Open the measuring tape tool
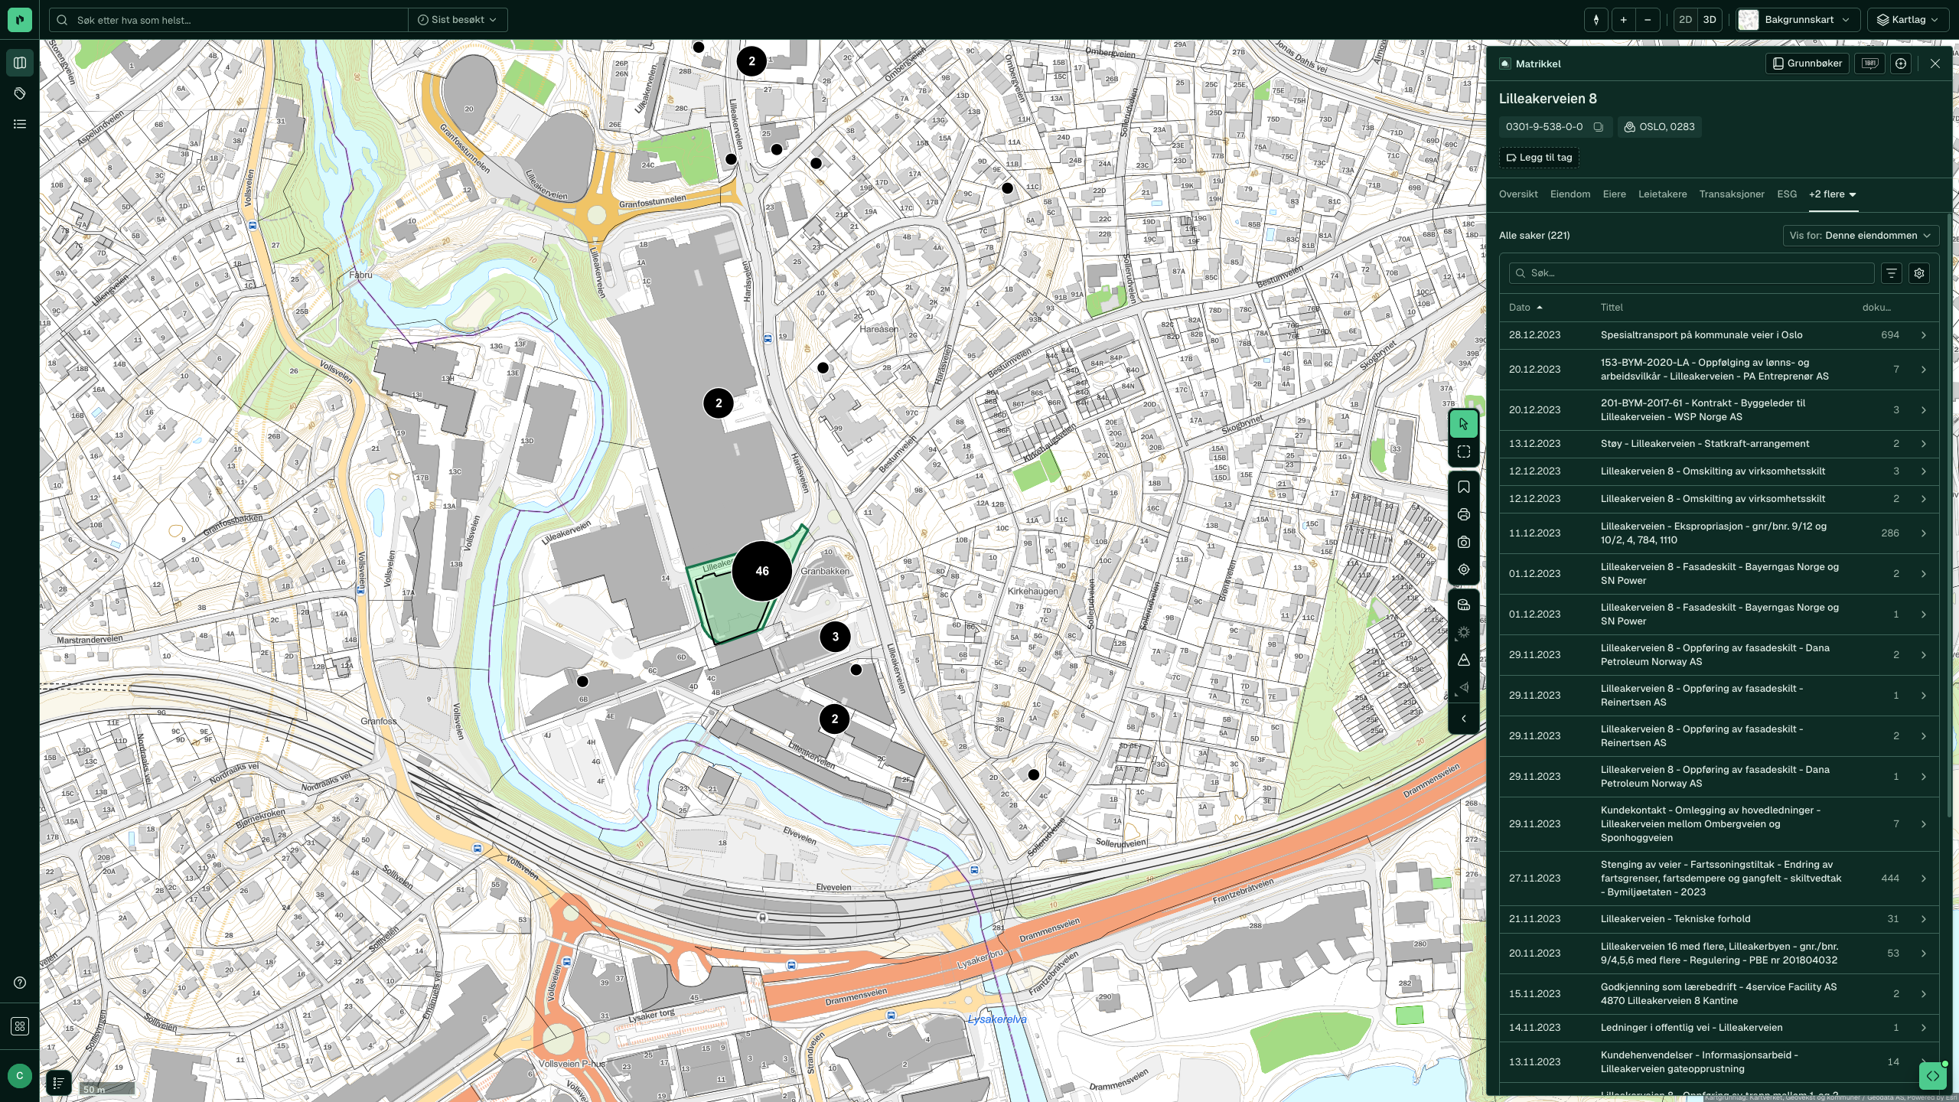Screen dimensions: 1959x1102 point(1463,605)
